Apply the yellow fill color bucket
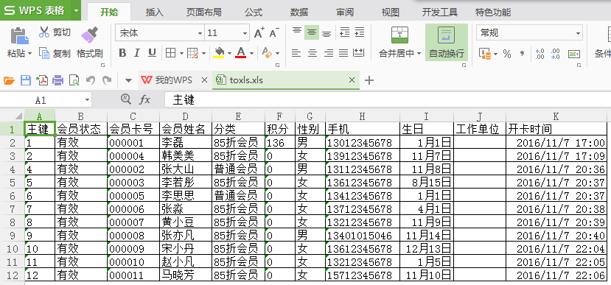This screenshot has height=285, width=611. [x=219, y=53]
